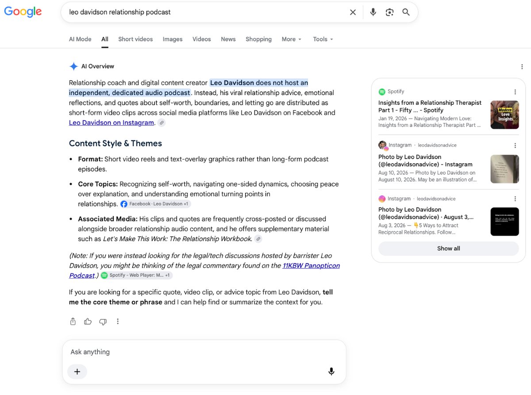Open options for August 3 Instagram result
The width and height of the screenshot is (531, 395).
515,199
